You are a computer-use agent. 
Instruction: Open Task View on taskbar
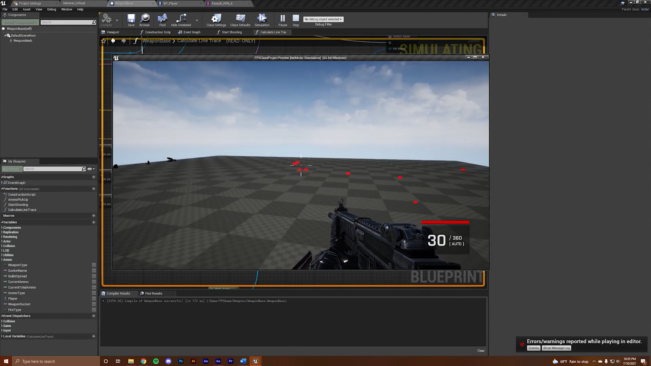[x=118, y=361]
